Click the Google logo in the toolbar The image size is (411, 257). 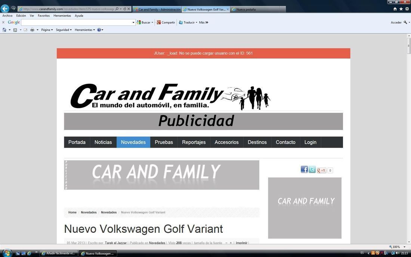(x=13, y=22)
